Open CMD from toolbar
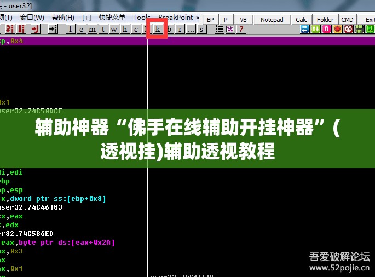 point(347,20)
